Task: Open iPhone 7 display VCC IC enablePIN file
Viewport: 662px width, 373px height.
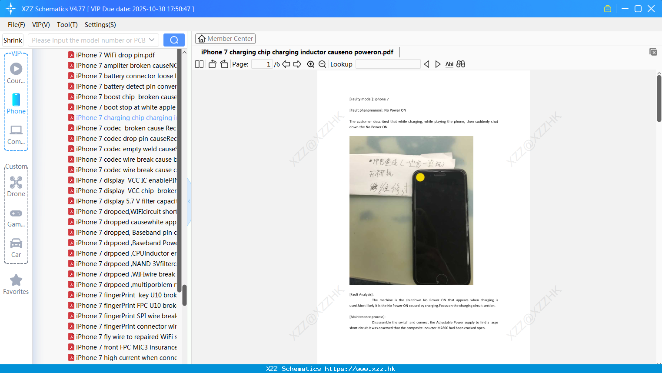Action: [x=122, y=180]
